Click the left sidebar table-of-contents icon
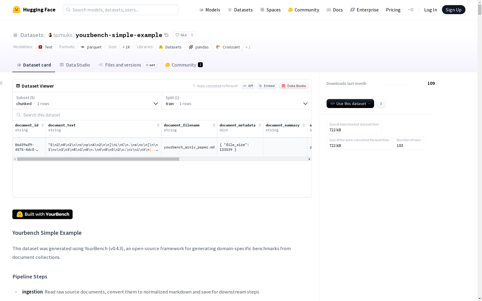This screenshot has height=301, width=482. [x=2, y=83]
